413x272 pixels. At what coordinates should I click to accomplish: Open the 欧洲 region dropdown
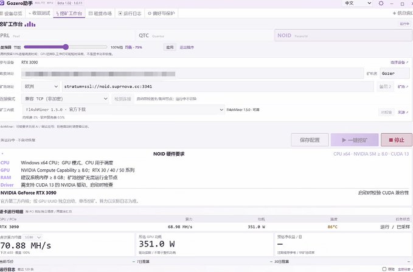point(41,86)
